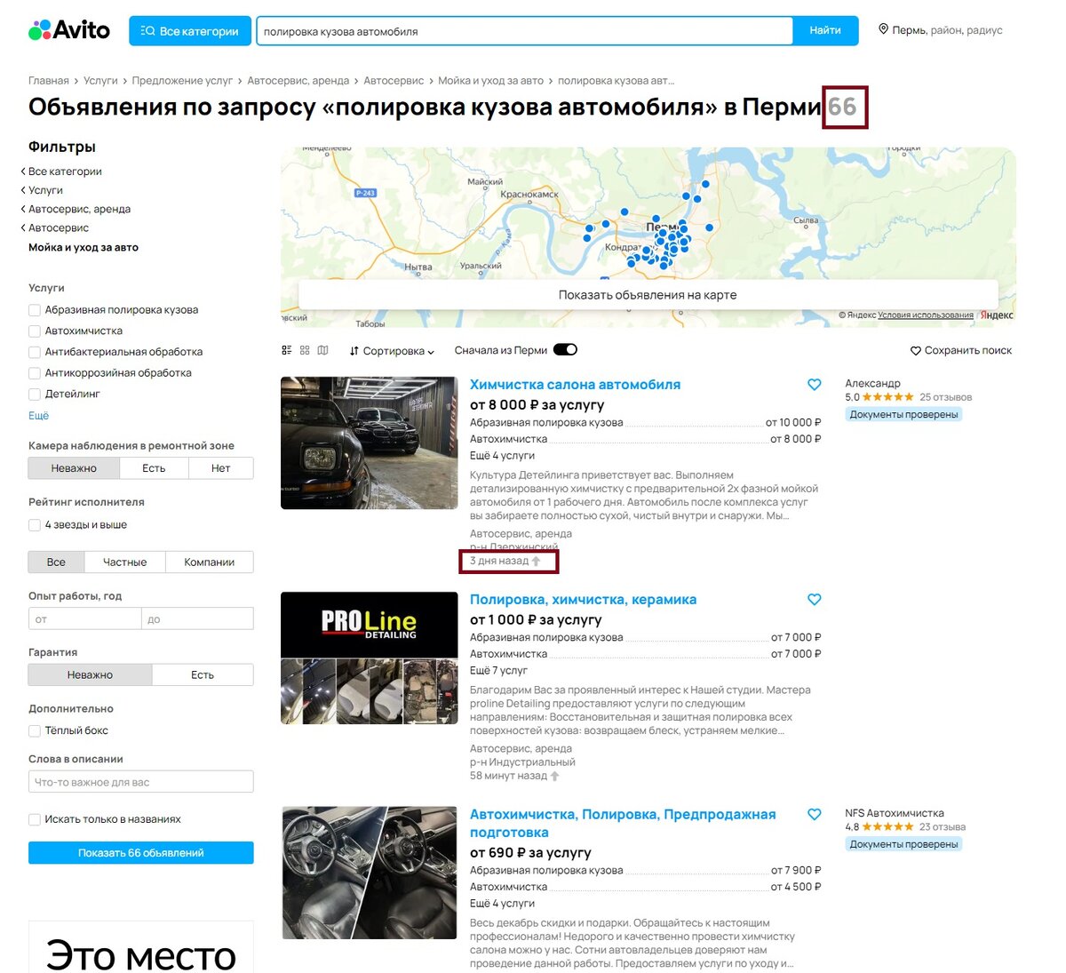Check the Тёплый бокс option
This screenshot has width=1066, height=973.
(35, 730)
